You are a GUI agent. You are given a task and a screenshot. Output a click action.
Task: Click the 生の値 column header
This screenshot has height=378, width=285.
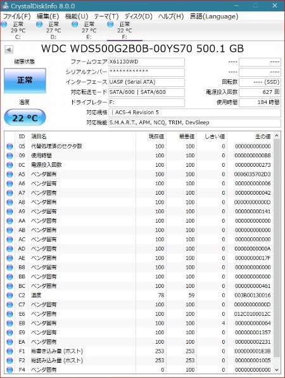[x=250, y=137]
